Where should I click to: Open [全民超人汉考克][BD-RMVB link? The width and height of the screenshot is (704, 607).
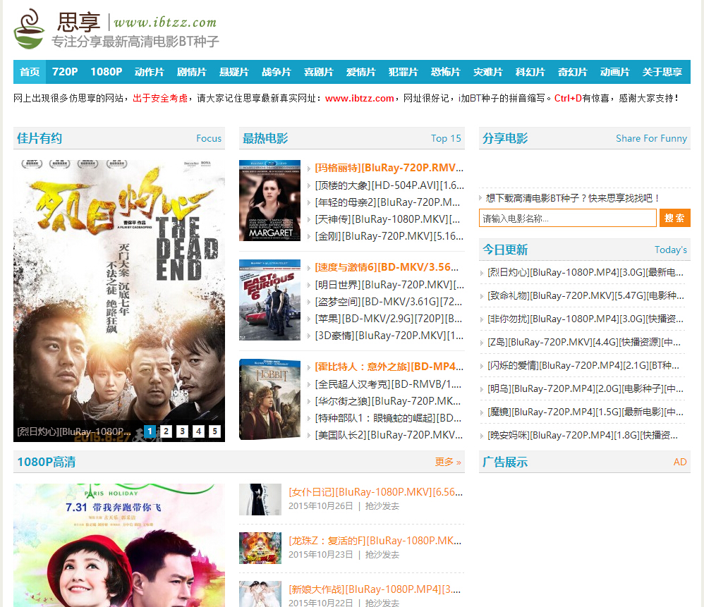pos(388,384)
